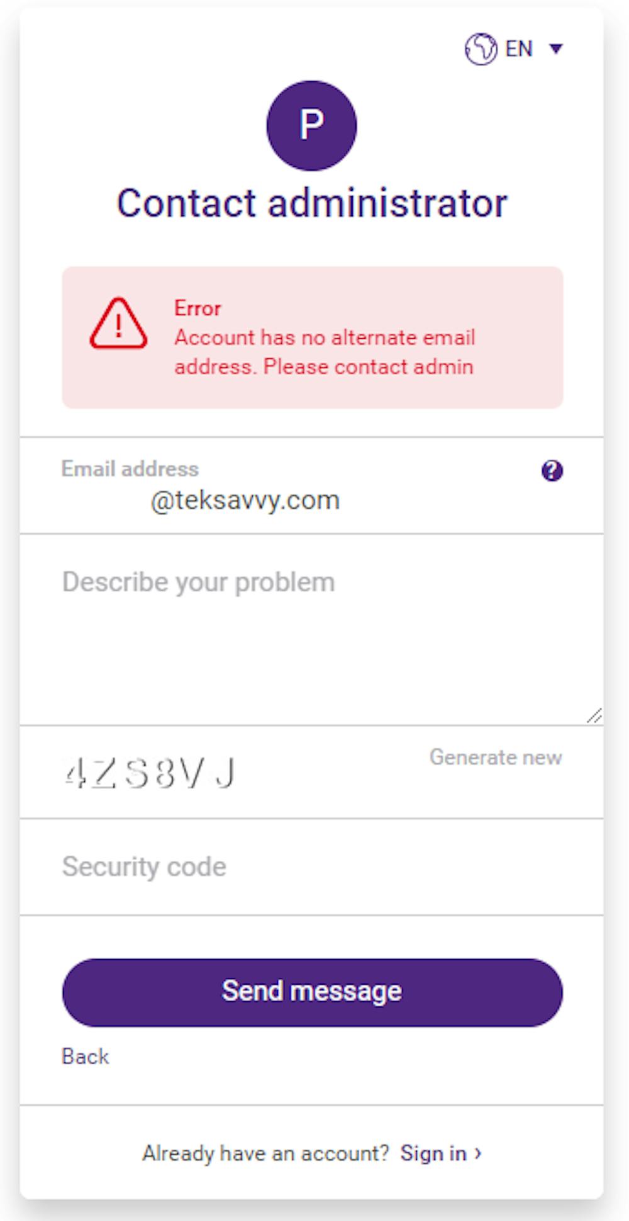Click the chevron next to Sign in

point(478,1153)
